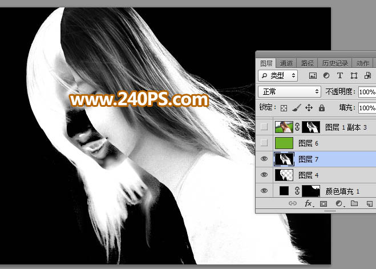
Task: Open the 类型 layer filter dropdown
Action: coord(278,75)
